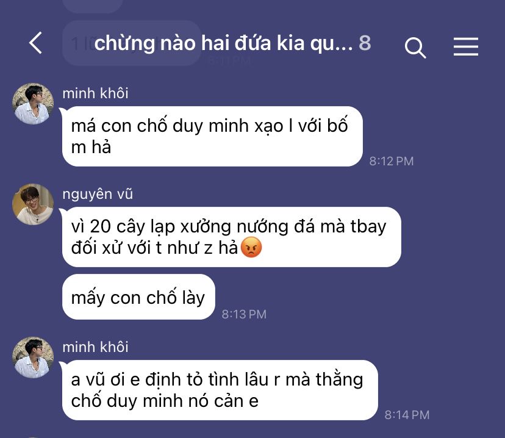Select the 'vì 20 cây lạp xưởng' message bubble
Image resolution: width=505 pixels, height=438 pixels.
232,237
